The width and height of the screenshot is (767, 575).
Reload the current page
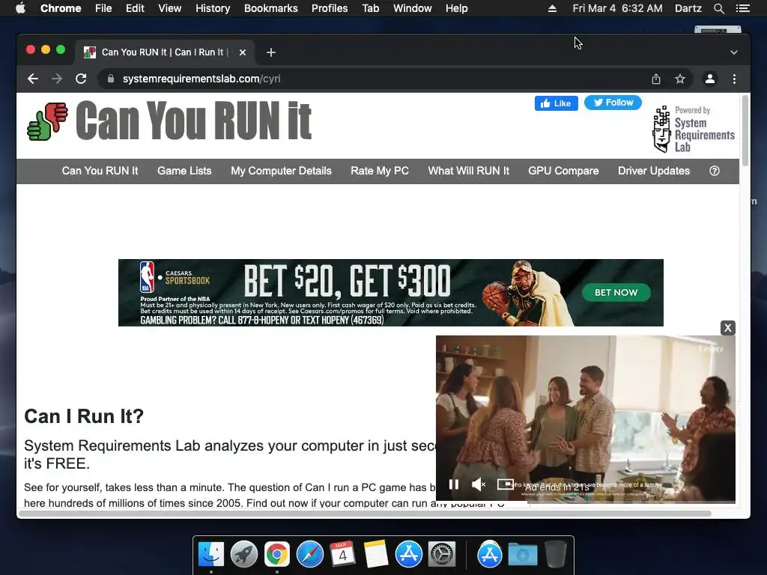click(81, 79)
